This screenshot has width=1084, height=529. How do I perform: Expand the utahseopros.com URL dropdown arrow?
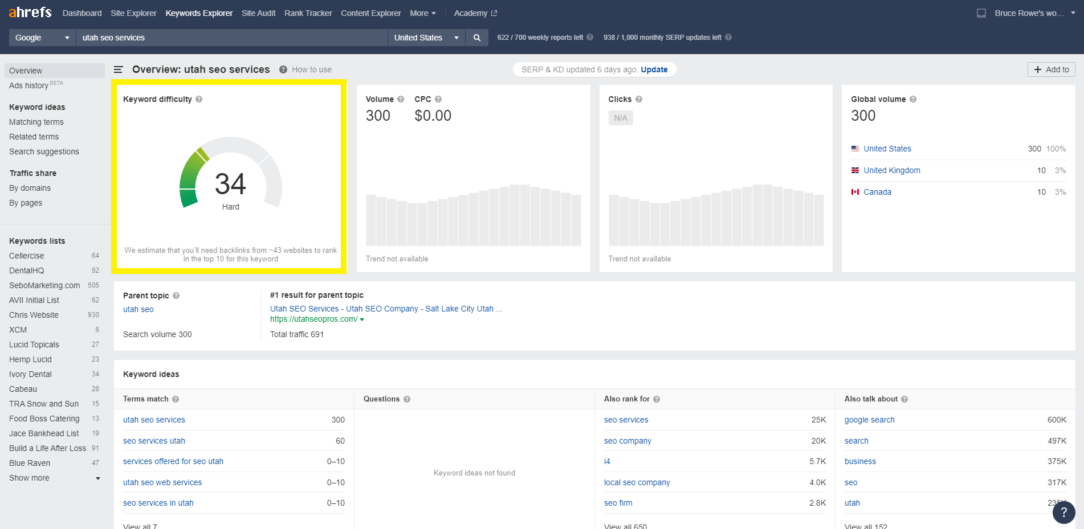pyautogui.click(x=362, y=319)
